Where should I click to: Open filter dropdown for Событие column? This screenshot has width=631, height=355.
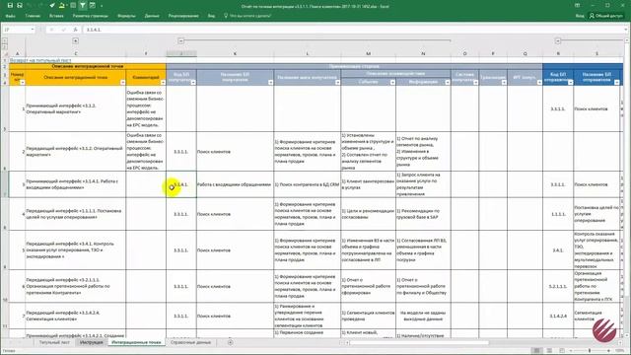click(392, 83)
